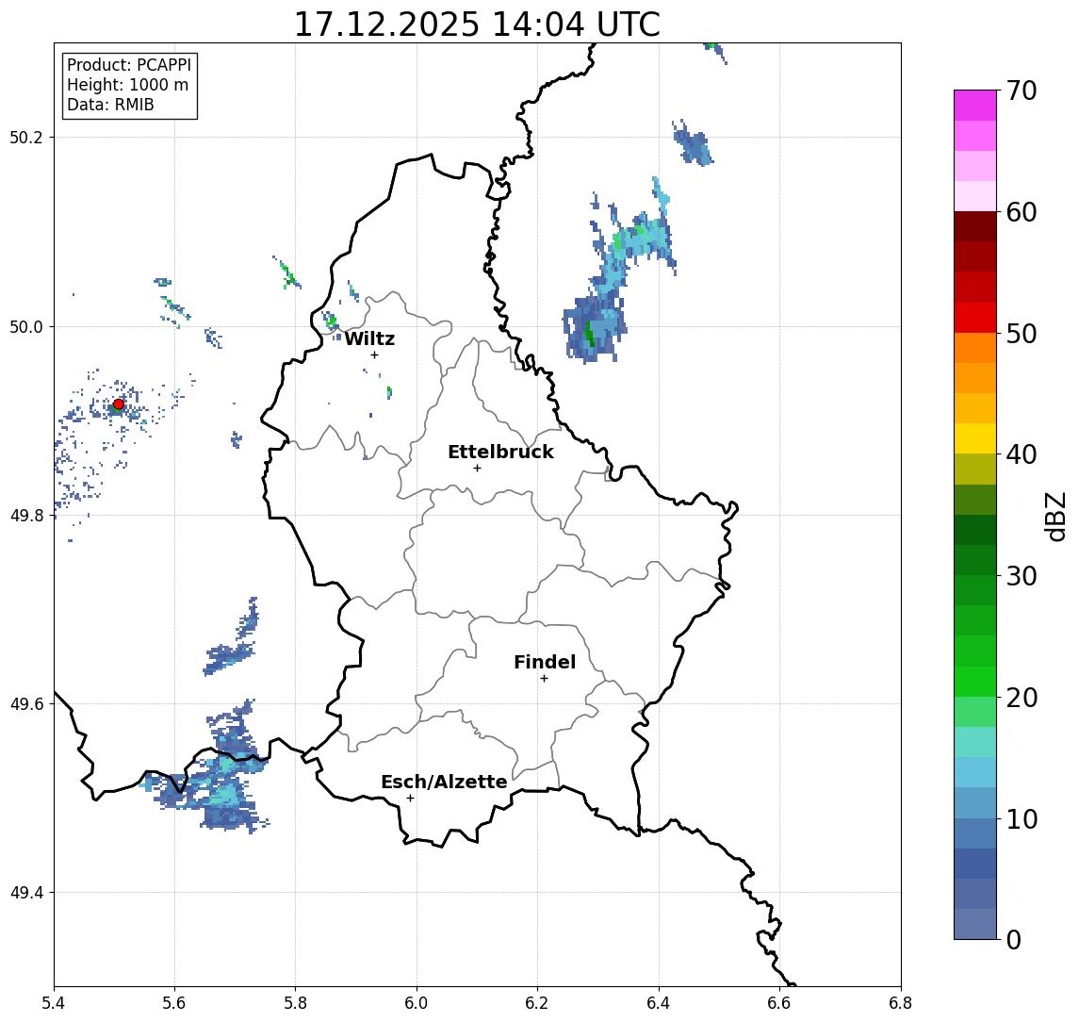Viewport: 1079px width, 1022px height.
Task: Click the plus marker below Ettelbruck
Action: [477, 469]
